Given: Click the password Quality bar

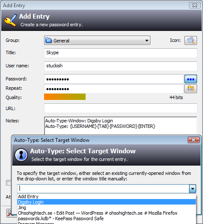Looking at the screenshot, I should (65, 97).
